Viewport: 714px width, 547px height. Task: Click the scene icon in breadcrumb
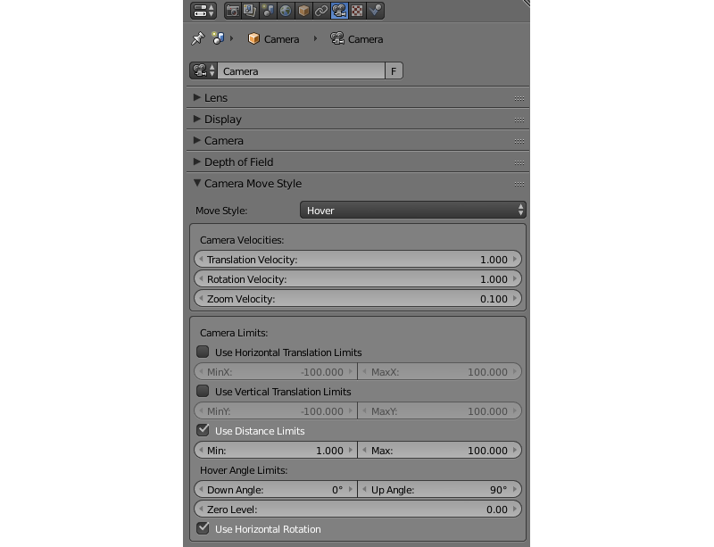click(218, 38)
